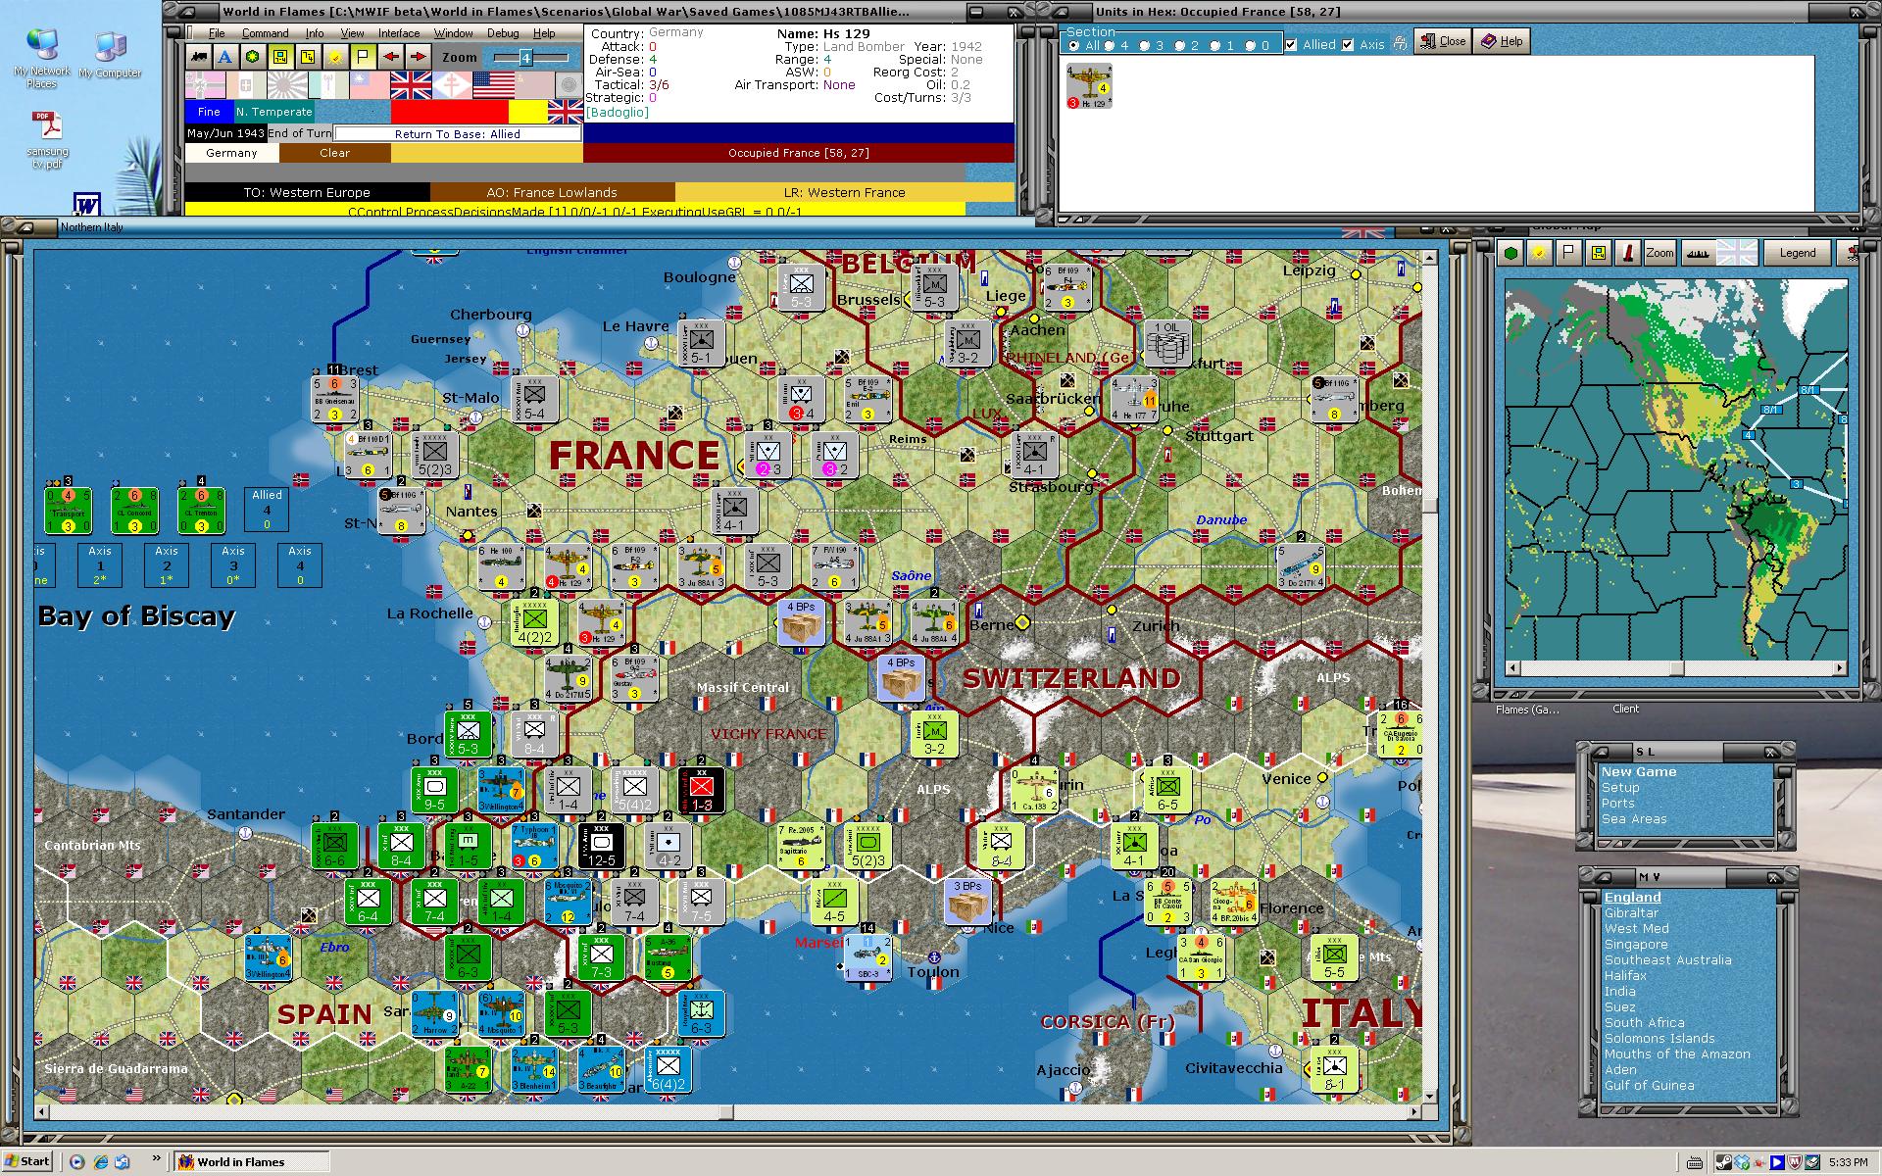The height and width of the screenshot is (1176, 1882).
Task: Click the blue letter A toolbar icon
Action: point(225,57)
